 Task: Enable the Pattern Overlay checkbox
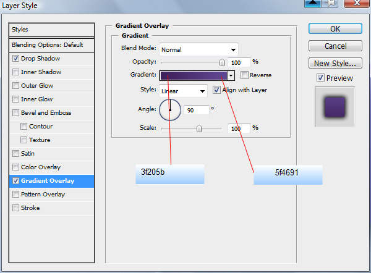[15, 195]
